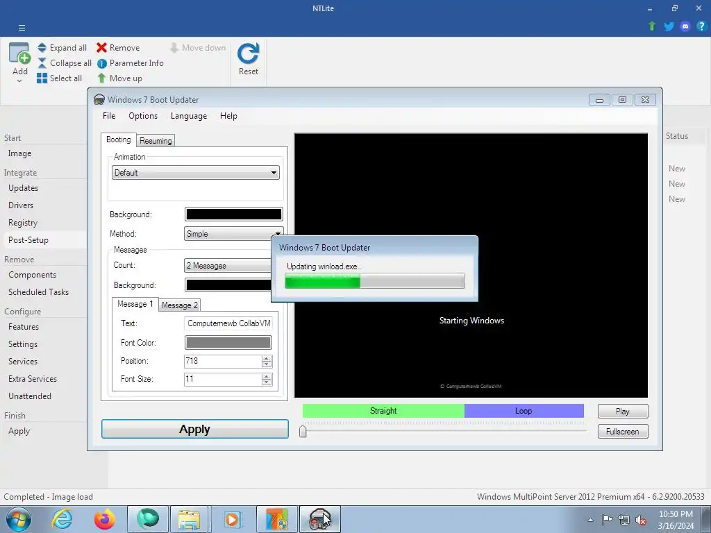Open Windows Media Player taskbar icon
711x533 pixels.
(x=233, y=519)
